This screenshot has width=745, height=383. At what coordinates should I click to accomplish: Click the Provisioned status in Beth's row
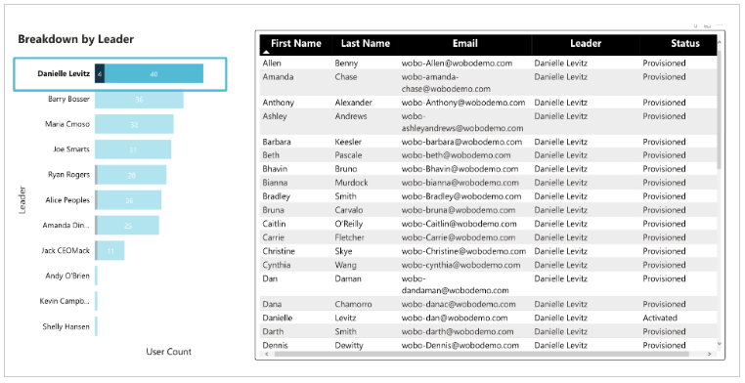tap(664, 155)
